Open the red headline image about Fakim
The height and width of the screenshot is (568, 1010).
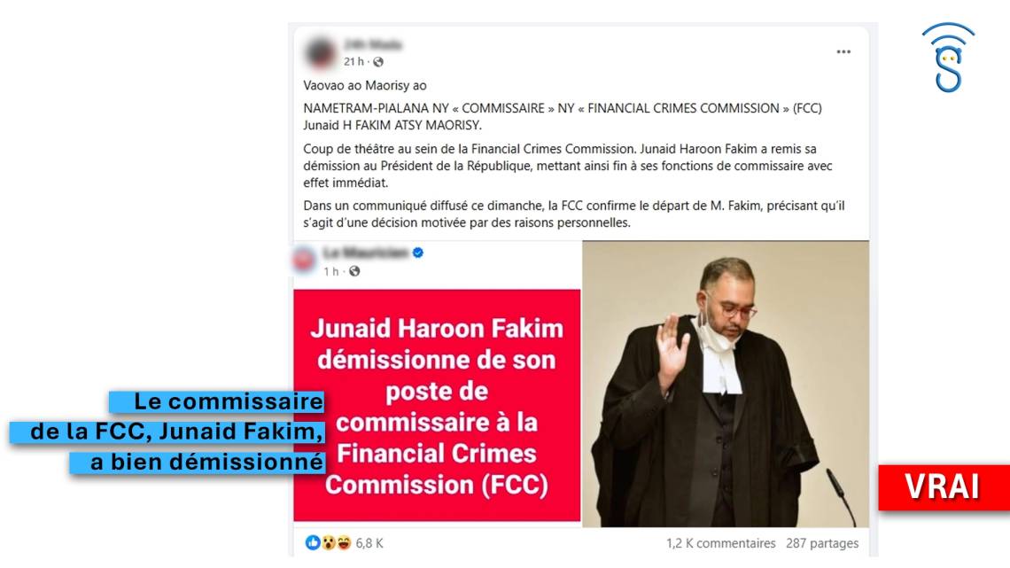[437, 405]
